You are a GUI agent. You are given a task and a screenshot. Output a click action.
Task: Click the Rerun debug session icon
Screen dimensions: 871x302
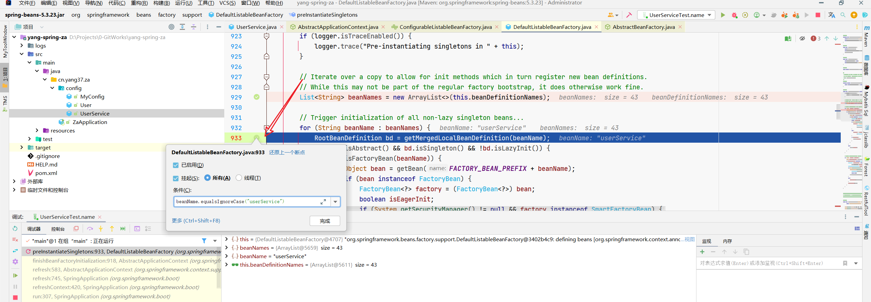click(15, 228)
